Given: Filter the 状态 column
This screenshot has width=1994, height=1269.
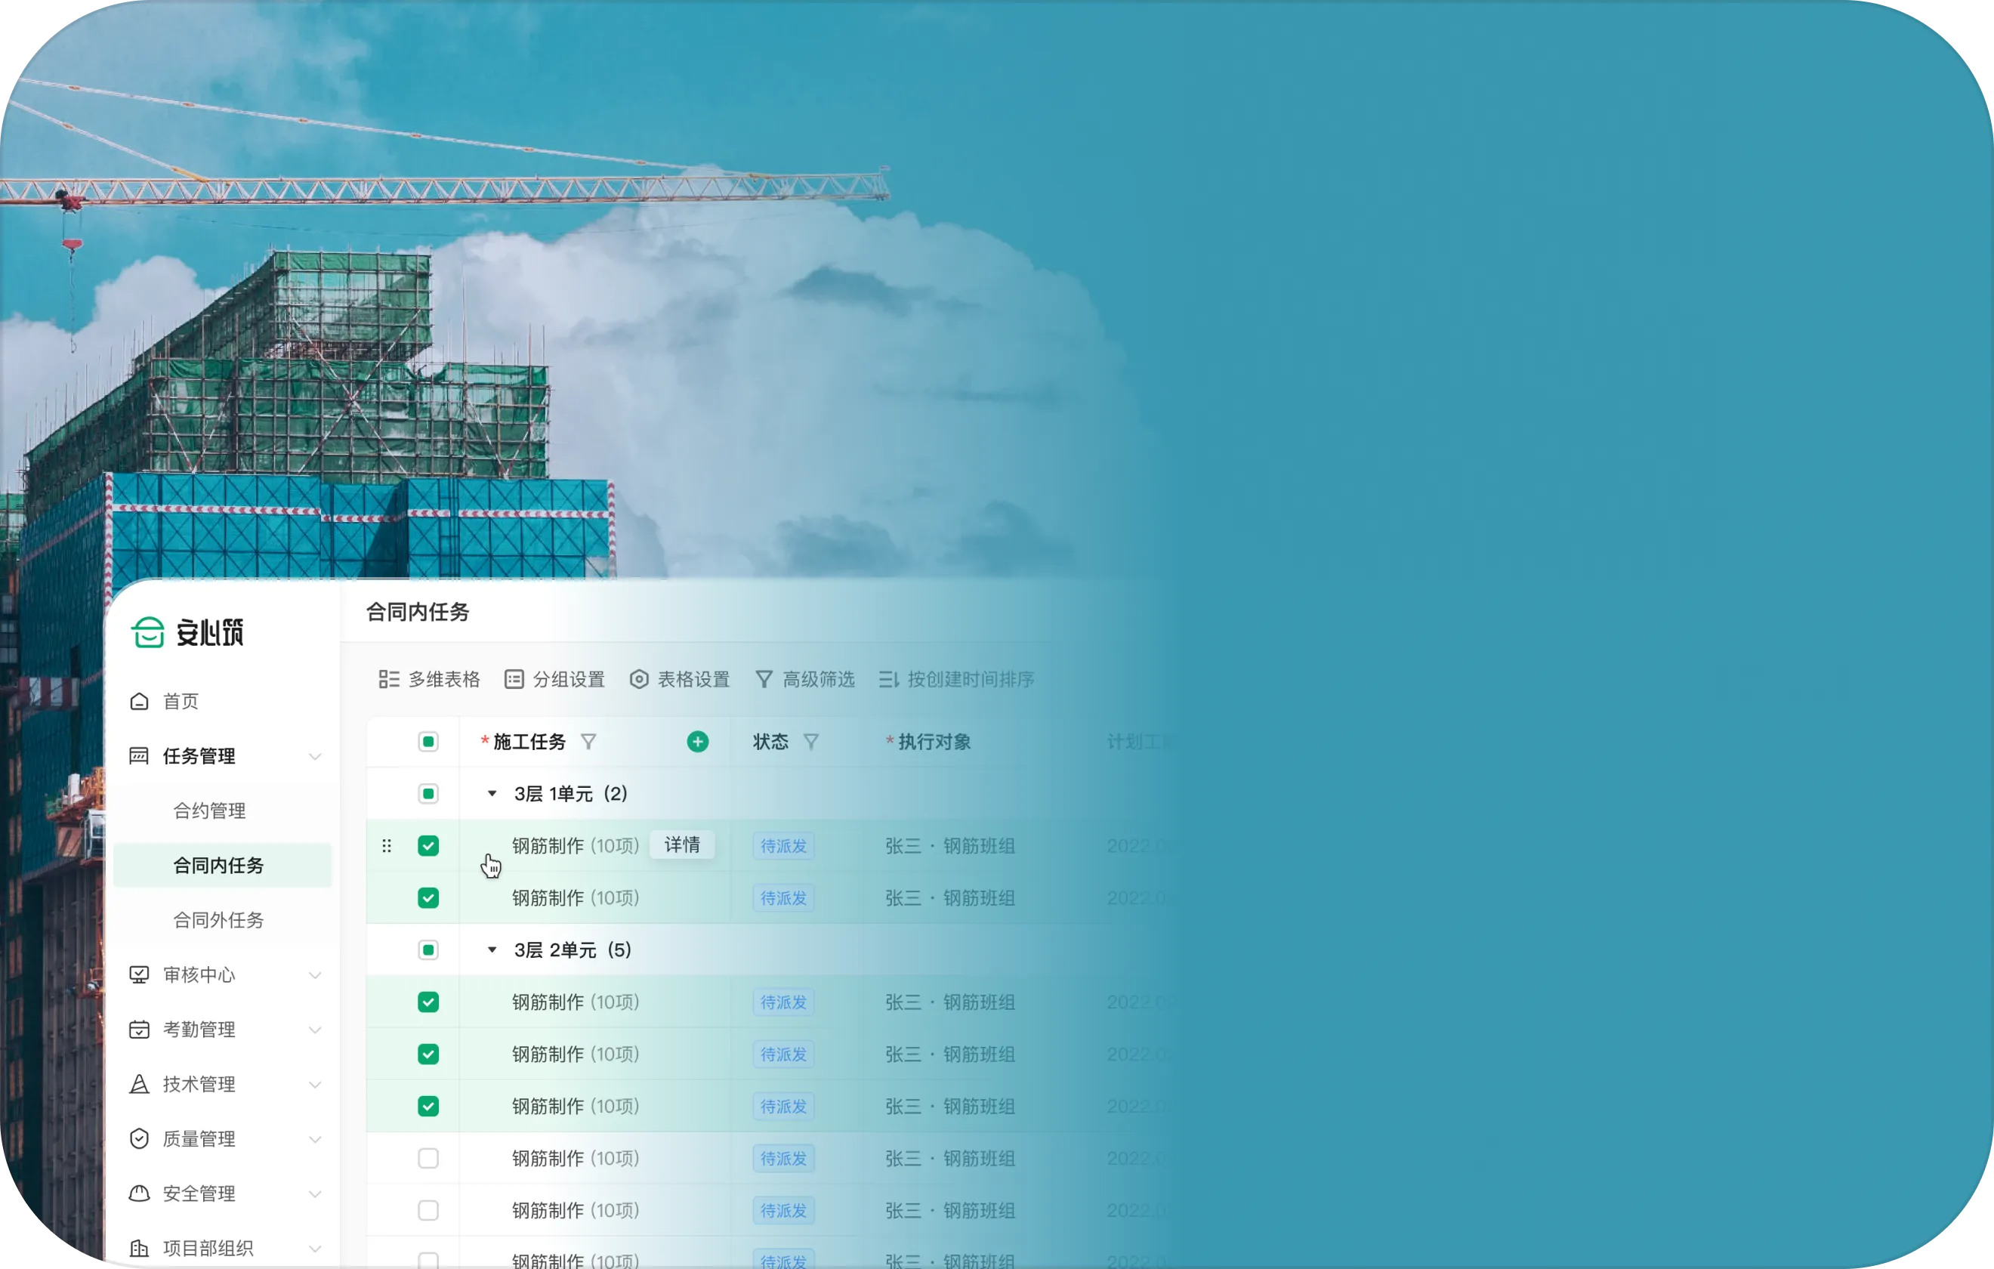Looking at the screenshot, I should pos(810,741).
